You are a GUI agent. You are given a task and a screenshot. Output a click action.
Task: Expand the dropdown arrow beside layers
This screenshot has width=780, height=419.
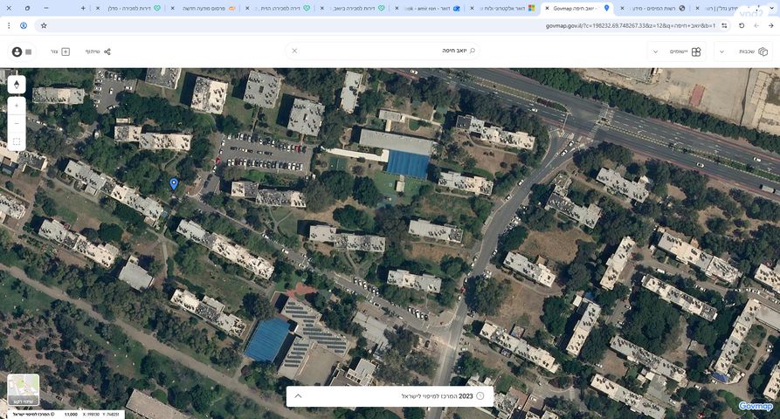click(x=721, y=52)
